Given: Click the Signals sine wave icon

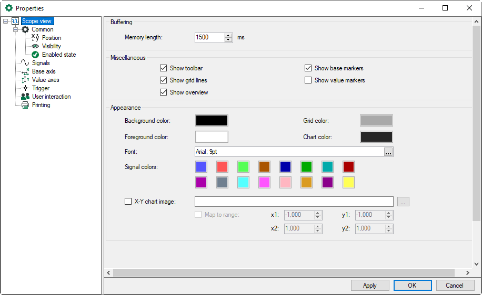Looking at the screenshot, I should tap(25, 63).
